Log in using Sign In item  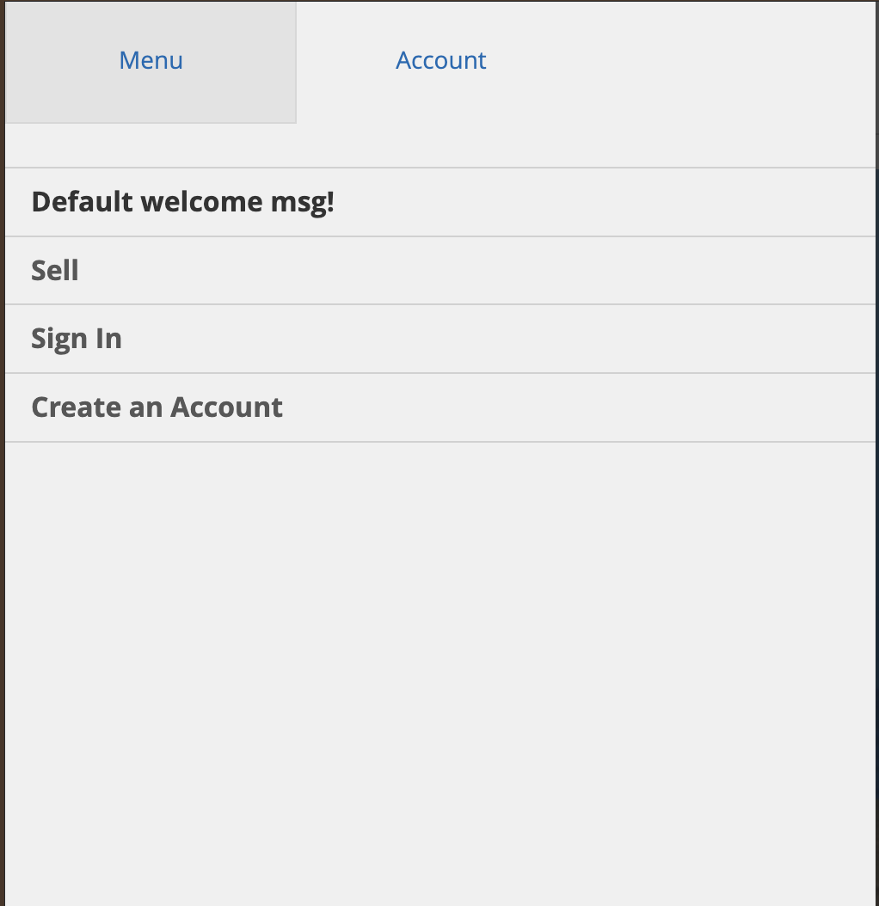77,339
